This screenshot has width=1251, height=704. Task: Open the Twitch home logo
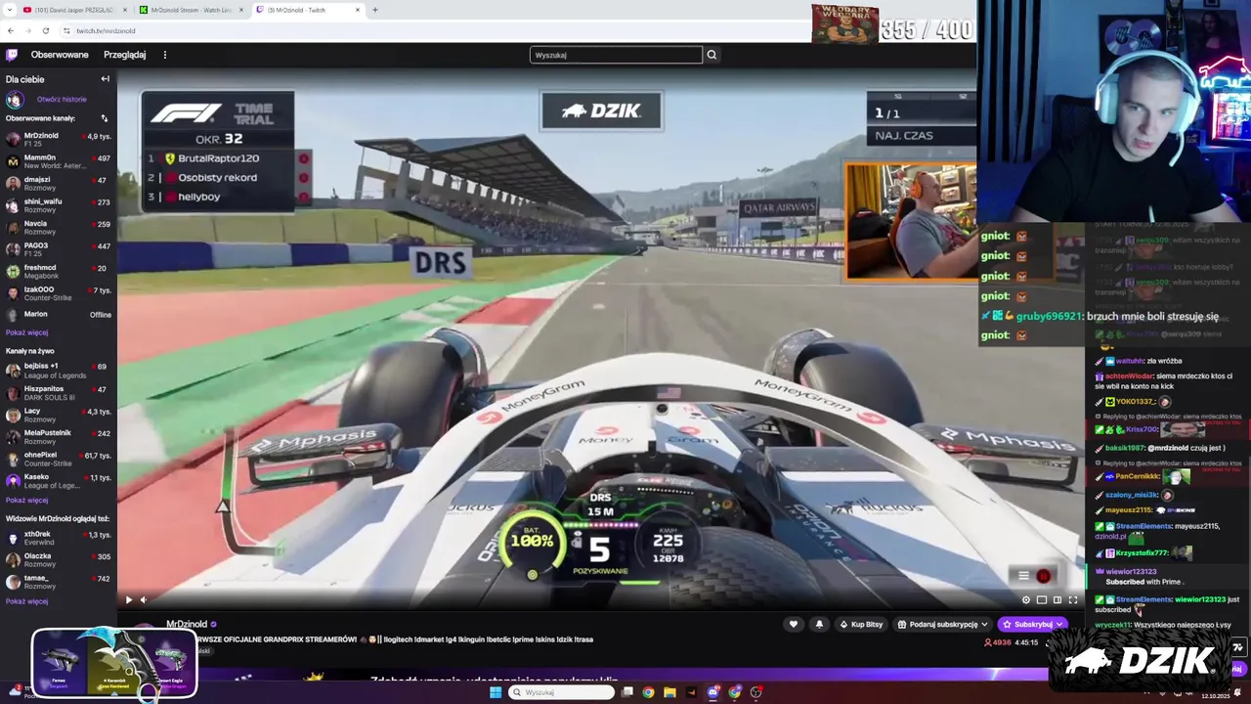click(12, 55)
